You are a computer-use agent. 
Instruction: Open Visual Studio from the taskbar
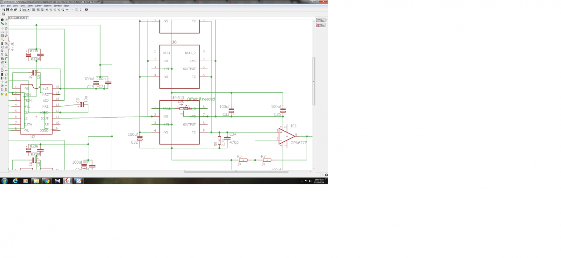(x=57, y=181)
